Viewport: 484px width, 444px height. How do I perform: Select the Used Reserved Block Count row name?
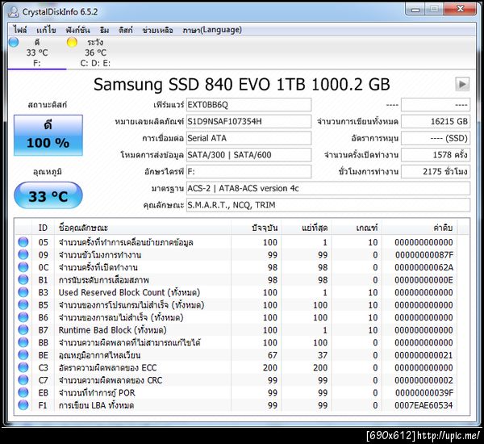click(x=129, y=292)
